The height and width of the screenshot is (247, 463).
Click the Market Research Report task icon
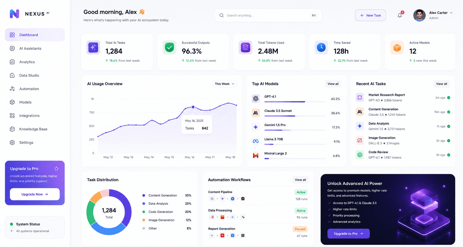[360, 97]
